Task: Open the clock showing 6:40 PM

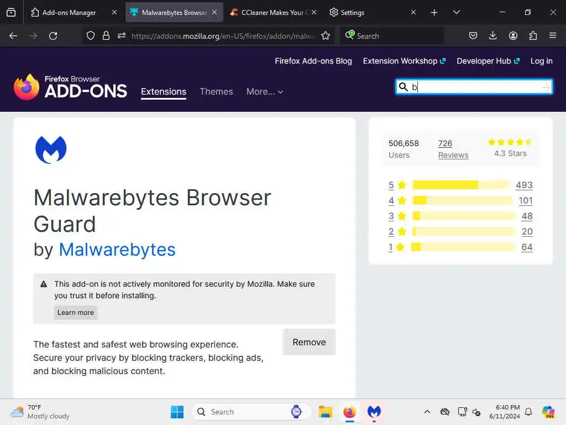Action: (x=504, y=412)
